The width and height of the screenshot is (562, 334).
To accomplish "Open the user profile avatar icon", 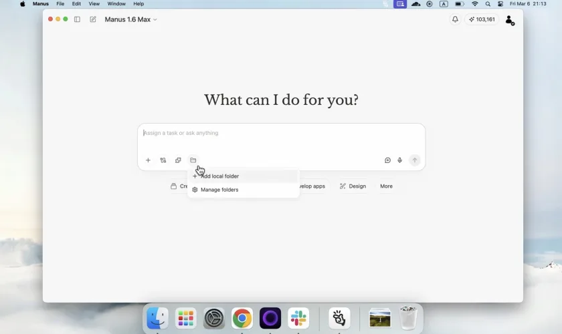I will [x=510, y=20].
